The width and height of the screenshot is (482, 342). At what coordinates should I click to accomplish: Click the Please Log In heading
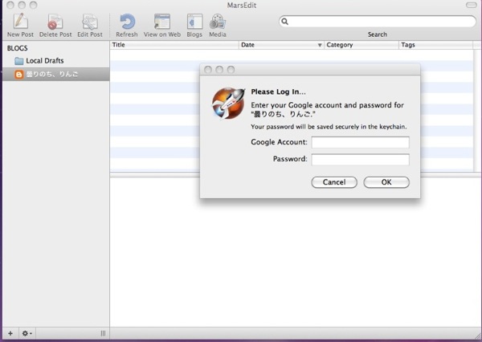point(278,92)
